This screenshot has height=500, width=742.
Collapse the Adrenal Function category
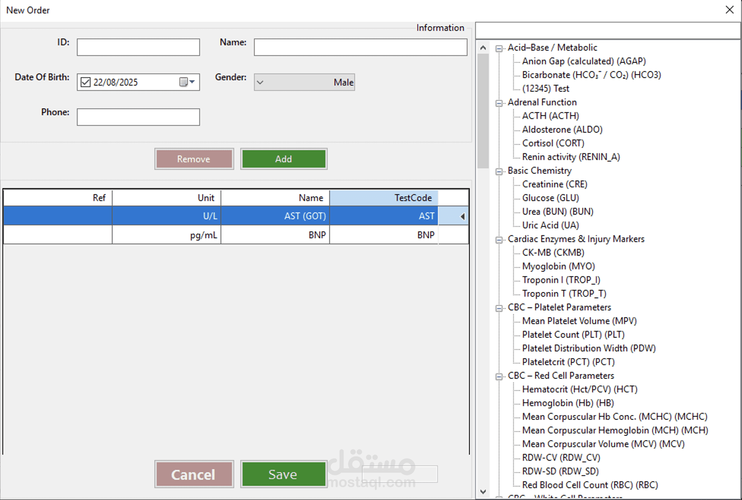coord(499,103)
